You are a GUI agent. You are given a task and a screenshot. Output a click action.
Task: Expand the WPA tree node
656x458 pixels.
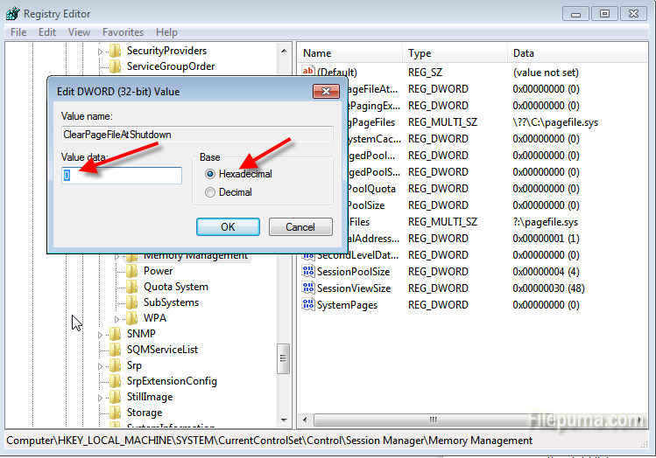pyautogui.click(x=116, y=318)
